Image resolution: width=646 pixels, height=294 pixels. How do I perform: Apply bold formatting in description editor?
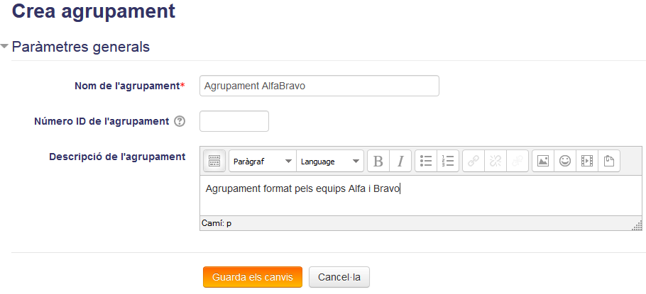(x=378, y=161)
